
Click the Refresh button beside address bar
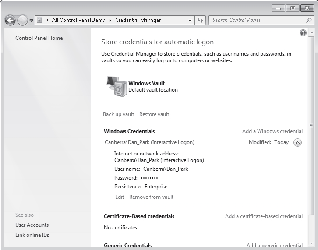point(201,20)
